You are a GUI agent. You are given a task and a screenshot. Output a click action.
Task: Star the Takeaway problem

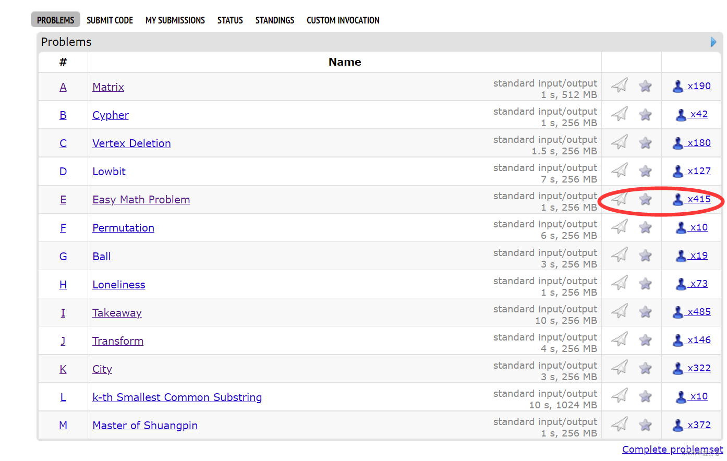[646, 311]
